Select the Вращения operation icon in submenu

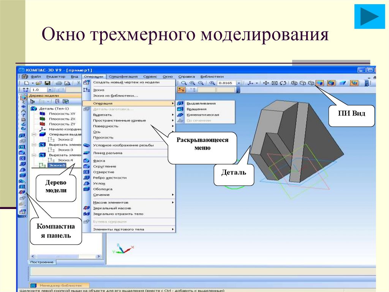(180, 109)
